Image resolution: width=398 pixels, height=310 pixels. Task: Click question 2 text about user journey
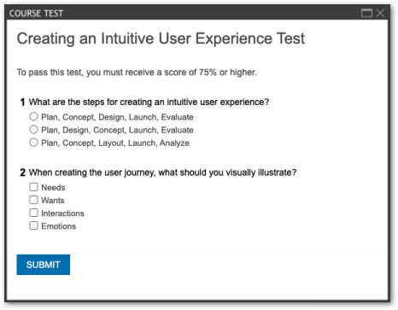point(162,173)
